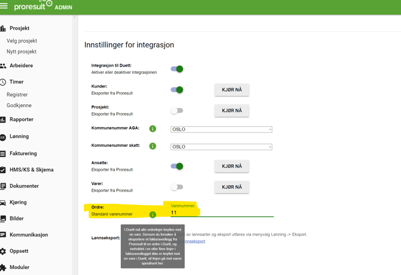Viewport: 401px width, 275px height.
Task: Click the Moduler puzzle icon
Action: point(3,268)
